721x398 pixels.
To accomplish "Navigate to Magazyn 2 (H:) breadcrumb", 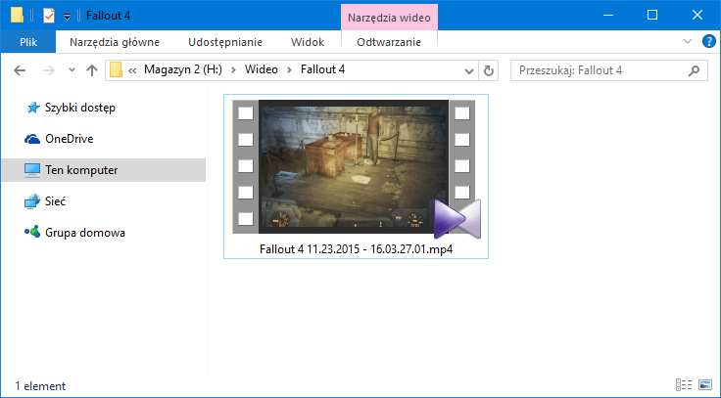I will coord(183,69).
